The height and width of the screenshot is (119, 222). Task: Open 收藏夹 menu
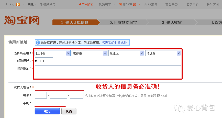(x=153, y=5)
